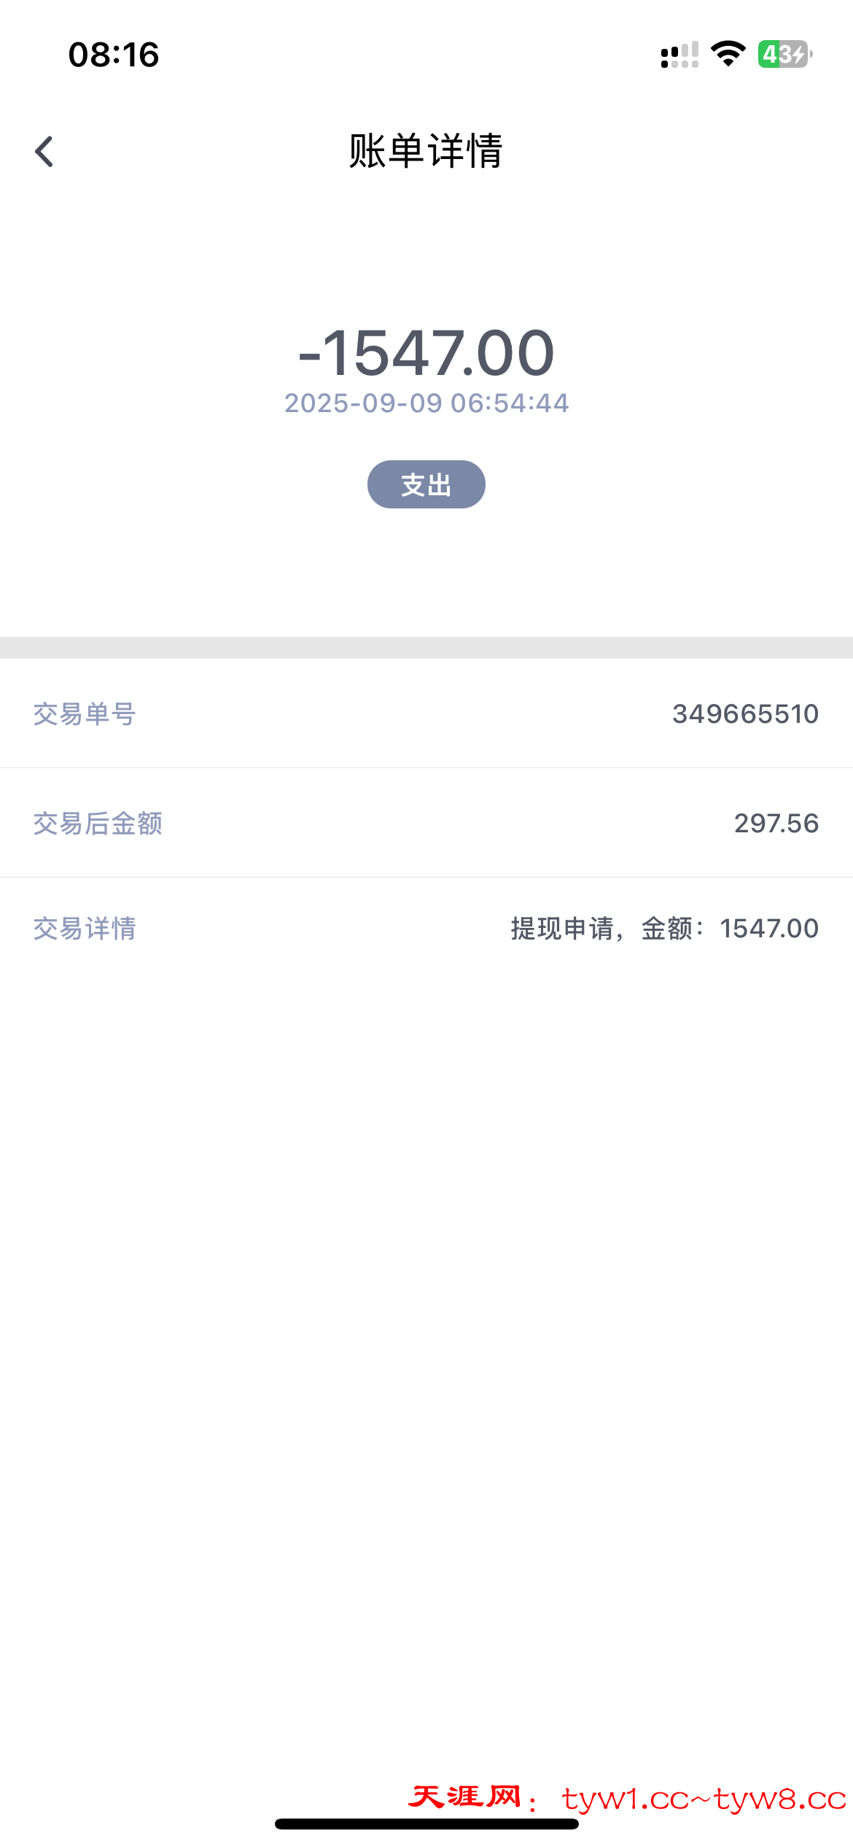This screenshot has width=853, height=1847.
Task: Tap the 账单详情 page title
Action: 426,151
